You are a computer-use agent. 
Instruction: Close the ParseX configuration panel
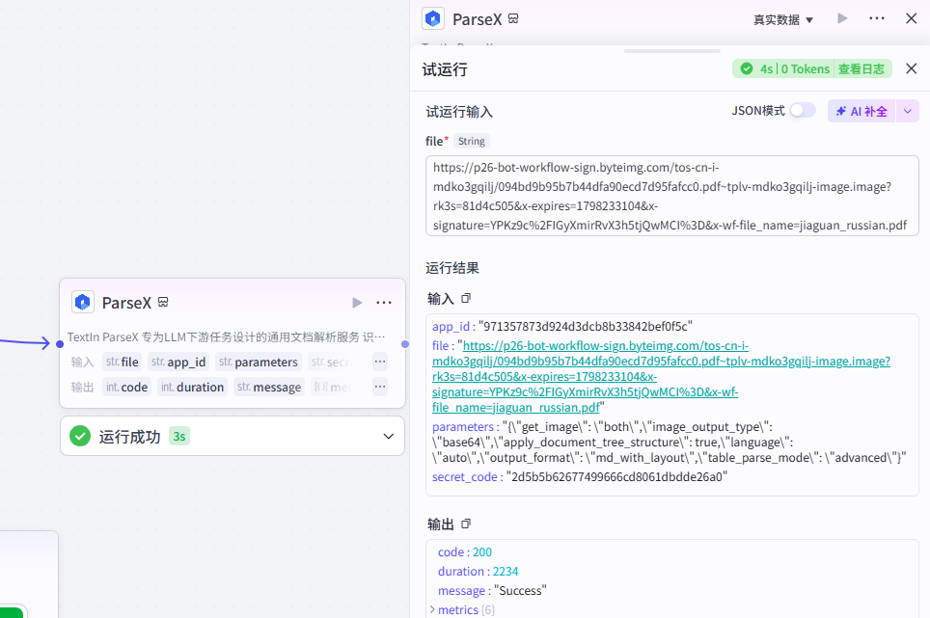(x=912, y=18)
